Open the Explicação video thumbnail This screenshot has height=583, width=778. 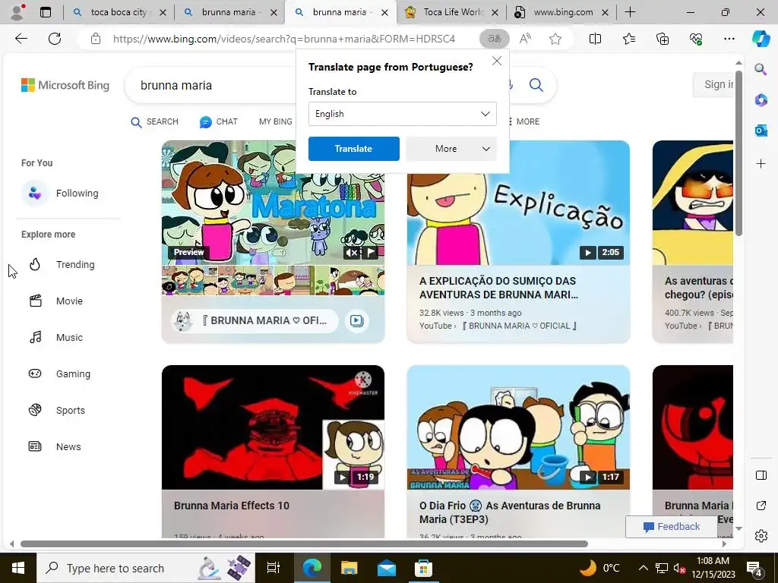click(518, 203)
